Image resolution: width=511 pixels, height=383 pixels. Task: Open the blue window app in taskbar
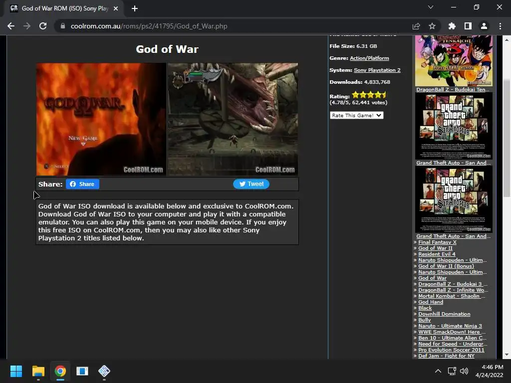tap(82, 371)
